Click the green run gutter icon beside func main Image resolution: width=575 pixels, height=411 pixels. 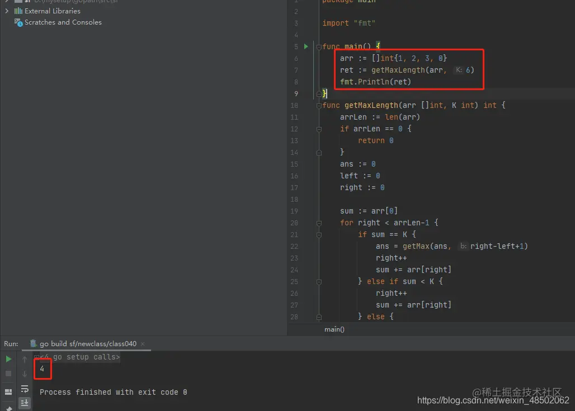click(x=306, y=46)
